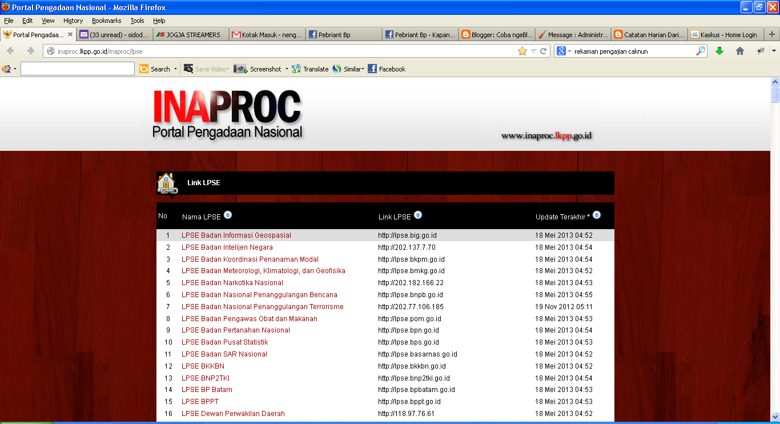Bookmark this page via the star icon
780x424 pixels.
point(522,51)
